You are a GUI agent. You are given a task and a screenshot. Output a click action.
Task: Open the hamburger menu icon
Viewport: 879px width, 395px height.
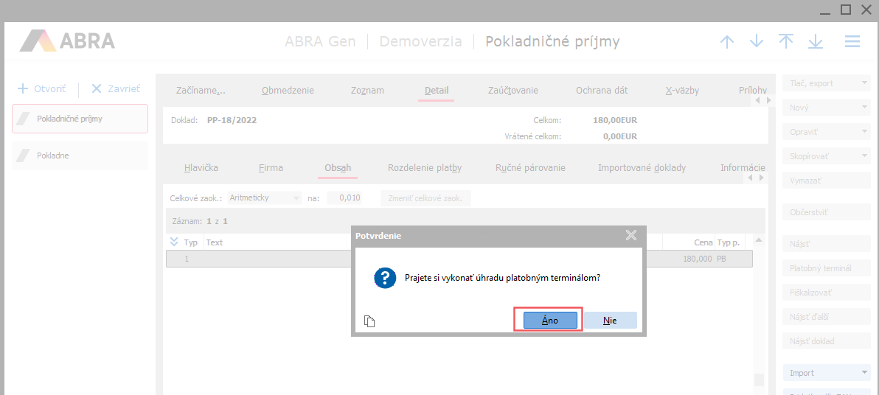(852, 41)
